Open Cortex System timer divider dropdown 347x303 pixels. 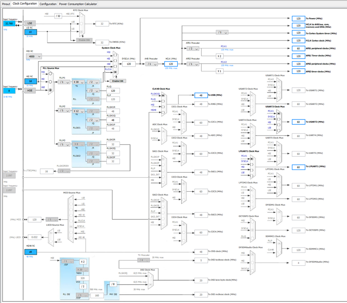coord(222,33)
